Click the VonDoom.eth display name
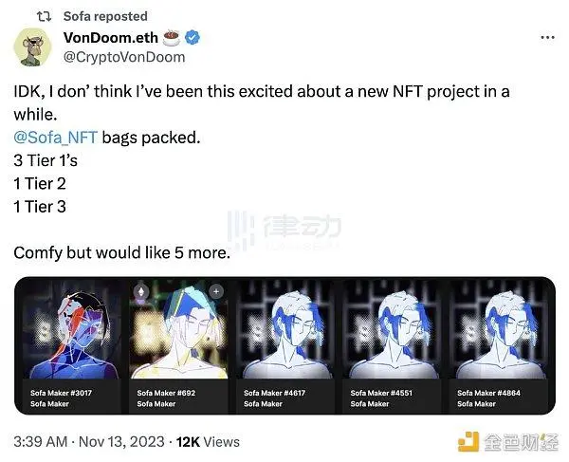Image resolution: width=569 pixels, height=462 pixels. point(111,37)
